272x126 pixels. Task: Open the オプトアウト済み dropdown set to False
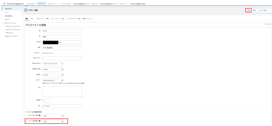click(x=53, y=116)
